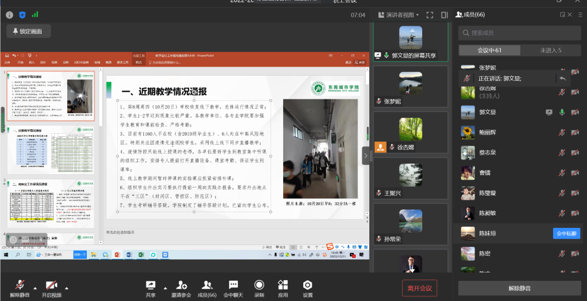This screenshot has width=587, height=301.
Task: Select 郭文显的屏幕共享 tile
Action: pos(411,41)
